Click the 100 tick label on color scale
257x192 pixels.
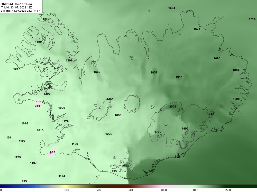pos(67,190)
